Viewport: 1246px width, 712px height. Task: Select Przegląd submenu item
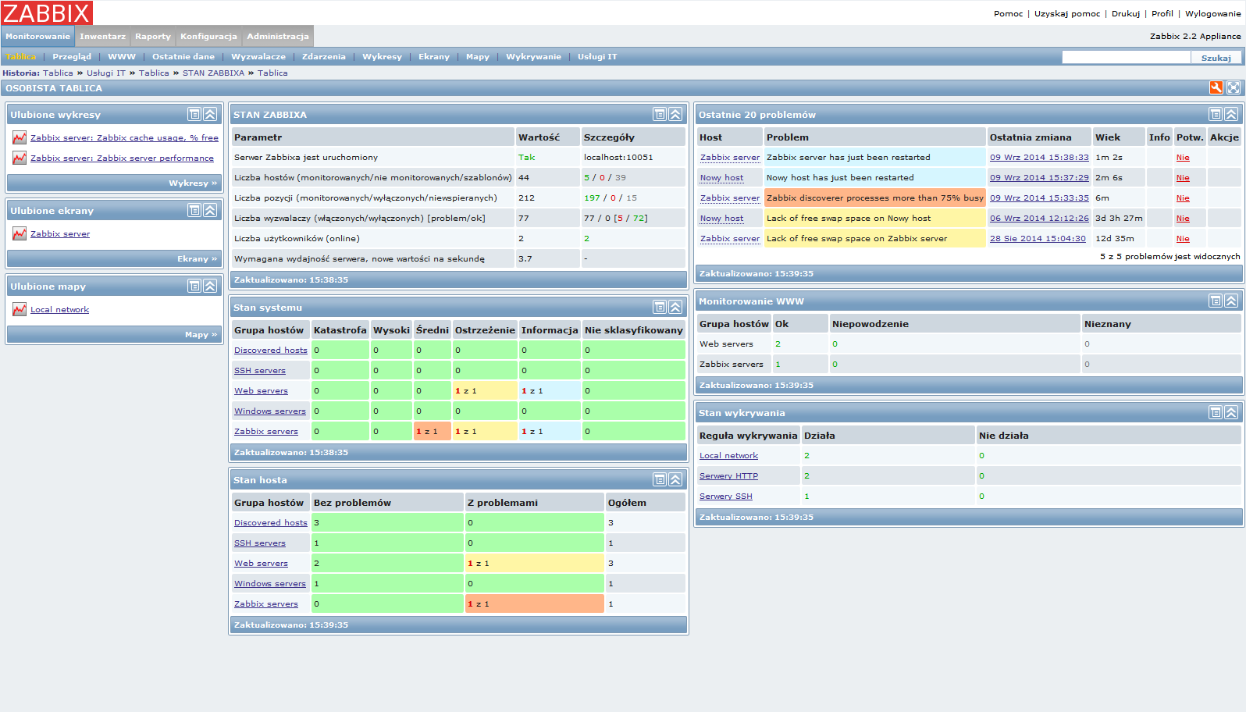pos(72,56)
